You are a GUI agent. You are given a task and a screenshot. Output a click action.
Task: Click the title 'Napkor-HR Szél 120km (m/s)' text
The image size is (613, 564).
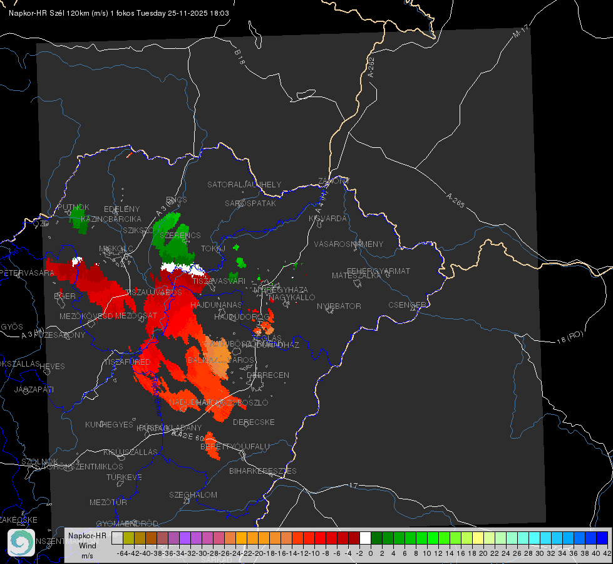point(59,13)
